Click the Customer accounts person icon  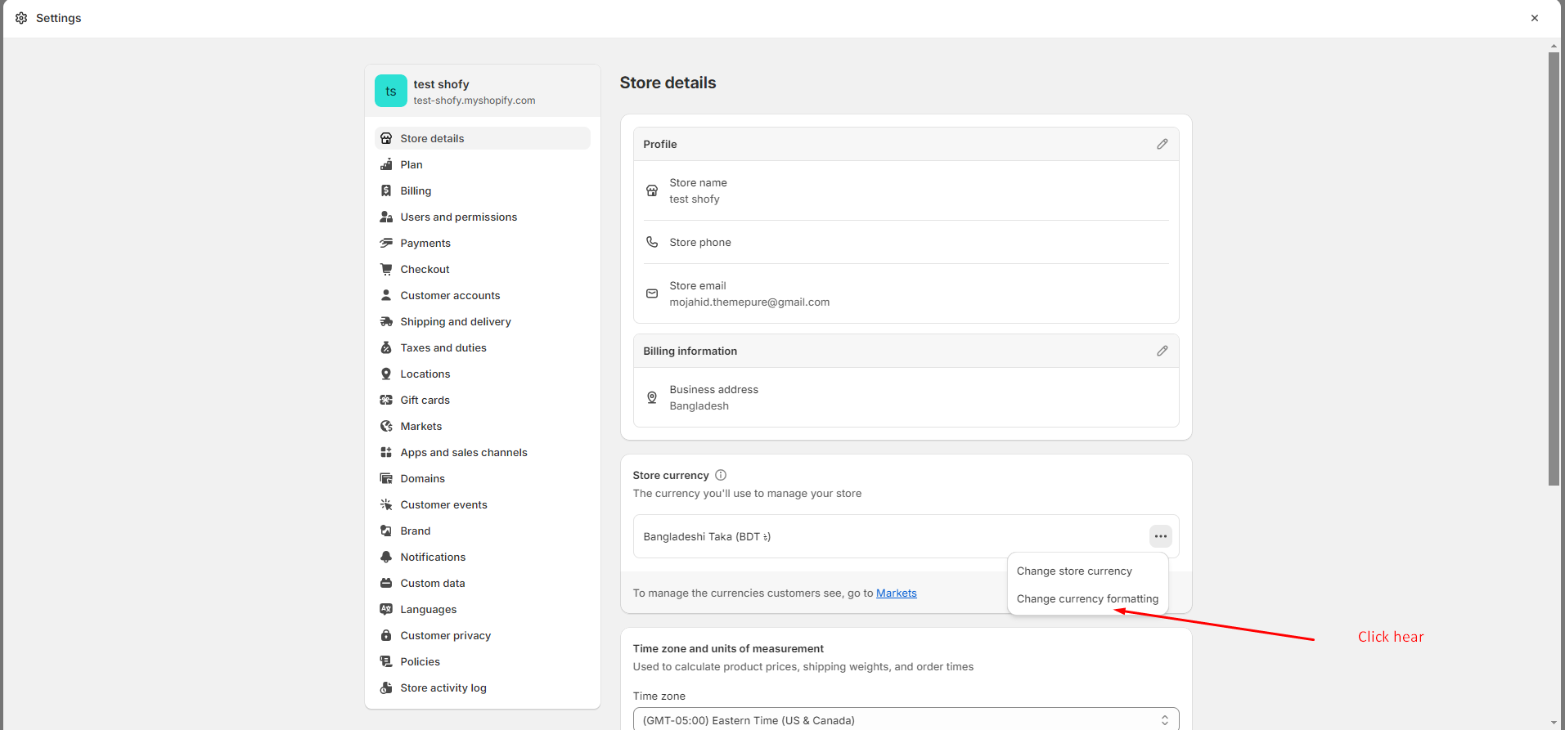(386, 295)
